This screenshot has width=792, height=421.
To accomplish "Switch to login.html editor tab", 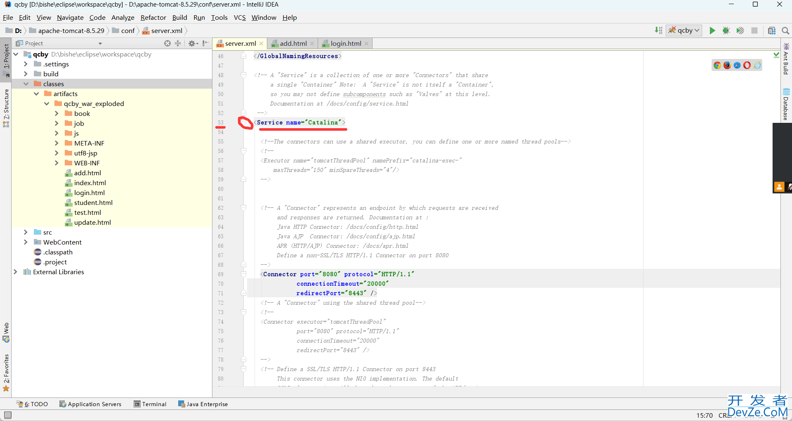I will [346, 43].
